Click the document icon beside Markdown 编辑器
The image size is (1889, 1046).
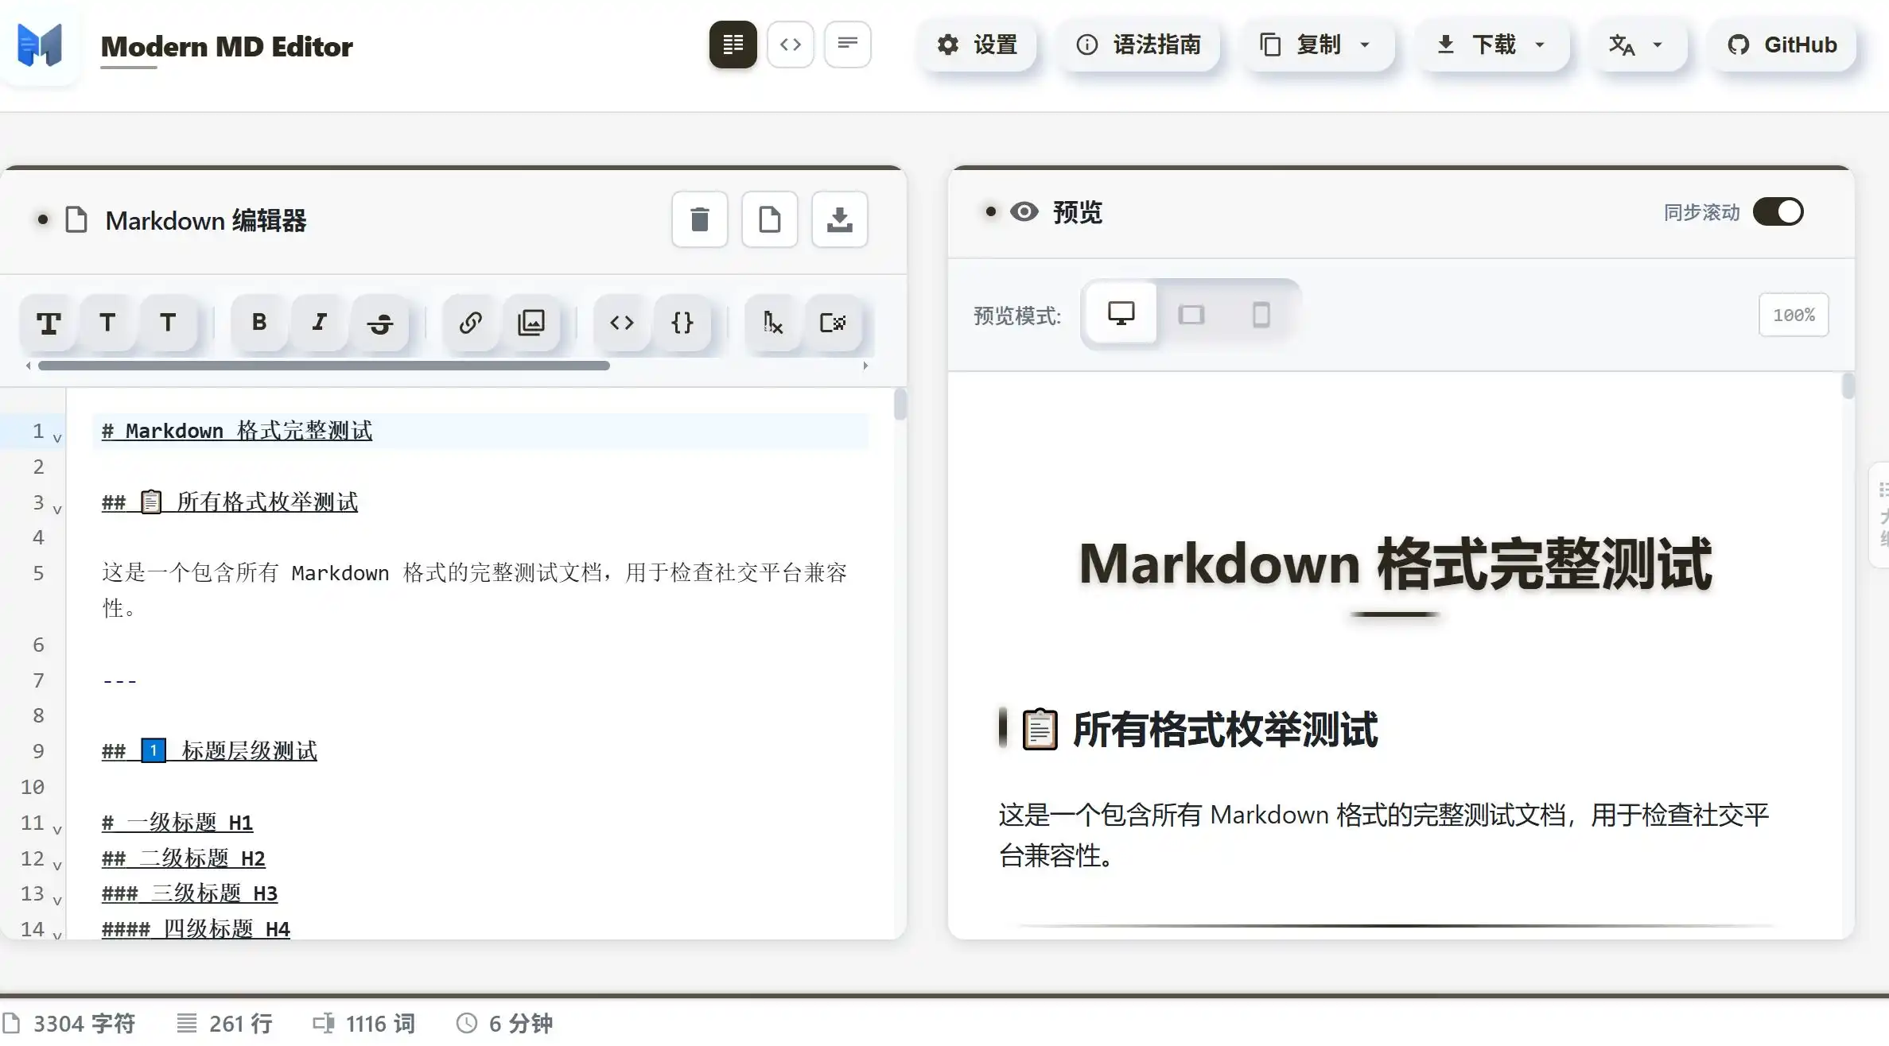(x=76, y=220)
